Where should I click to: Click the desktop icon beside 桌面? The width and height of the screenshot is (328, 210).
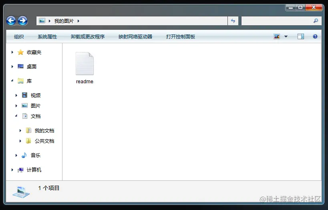(20, 66)
